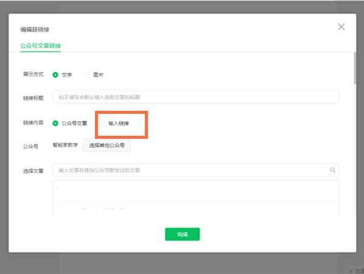Screen dimensions: 364x274
Task: Click the 编辑超链接 dialog title
Action: (35, 29)
